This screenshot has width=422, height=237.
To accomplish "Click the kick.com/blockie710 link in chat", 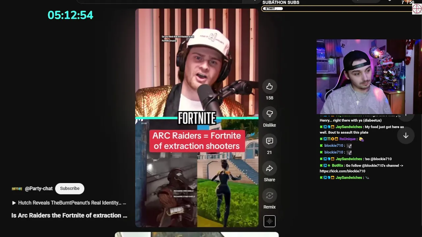I will tap(342, 171).
